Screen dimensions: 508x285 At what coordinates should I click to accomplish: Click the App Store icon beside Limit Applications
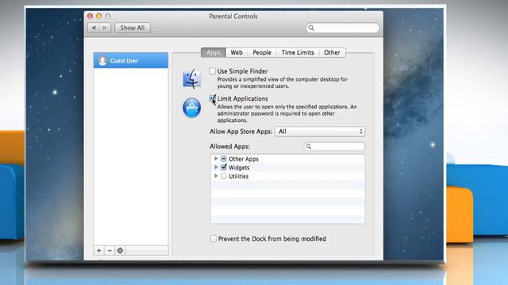pyautogui.click(x=192, y=108)
